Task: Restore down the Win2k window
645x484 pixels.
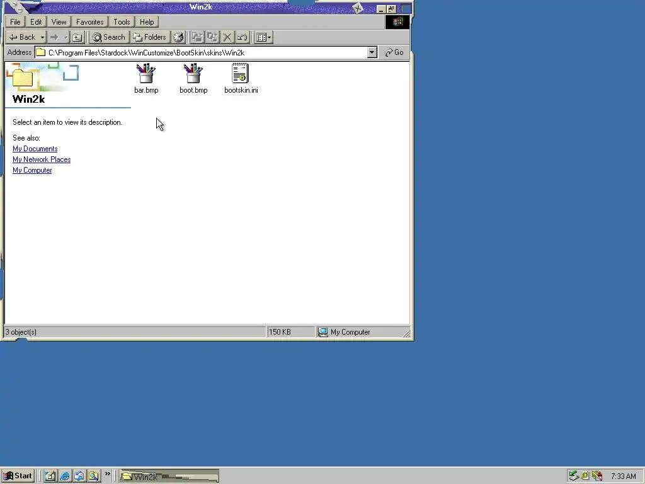Action: 391,9
